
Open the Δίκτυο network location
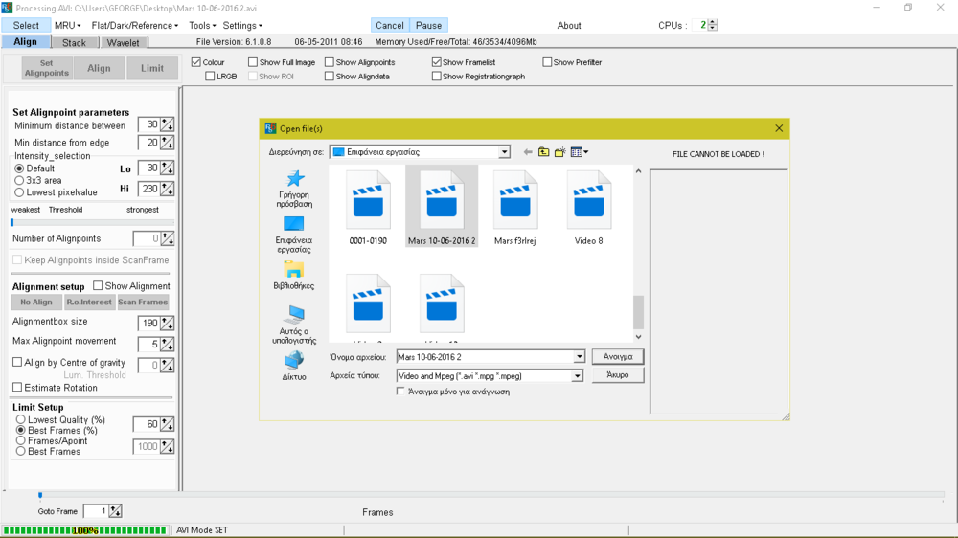tap(294, 366)
